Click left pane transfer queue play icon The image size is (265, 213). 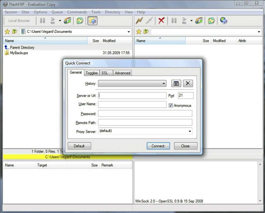[53, 21]
